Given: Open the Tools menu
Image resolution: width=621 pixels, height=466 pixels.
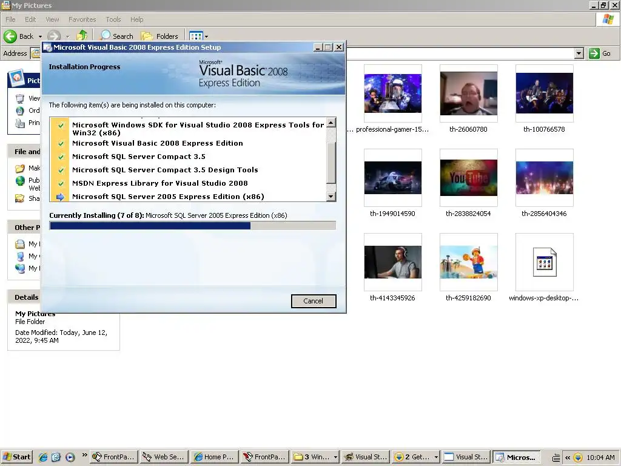Looking at the screenshot, I should click(113, 19).
